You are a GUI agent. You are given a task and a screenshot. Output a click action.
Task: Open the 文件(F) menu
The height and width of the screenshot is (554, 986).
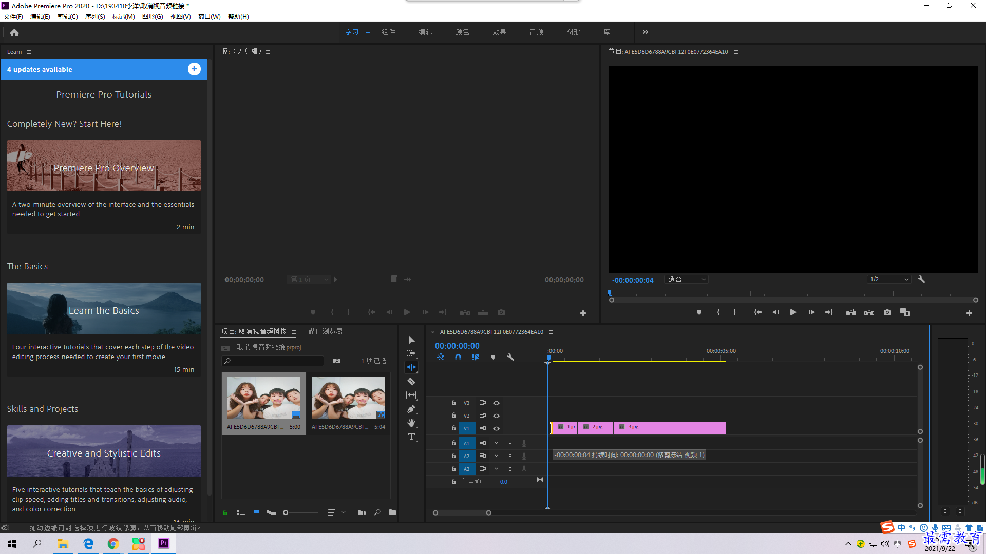[13, 17]
